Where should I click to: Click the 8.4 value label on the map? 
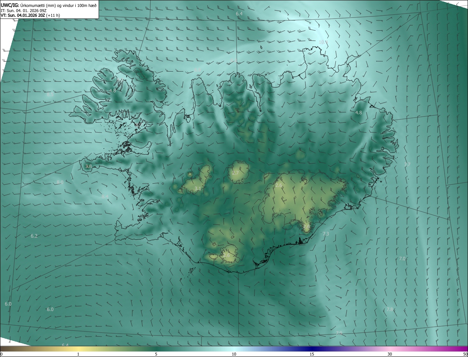(x=105, y=196)
